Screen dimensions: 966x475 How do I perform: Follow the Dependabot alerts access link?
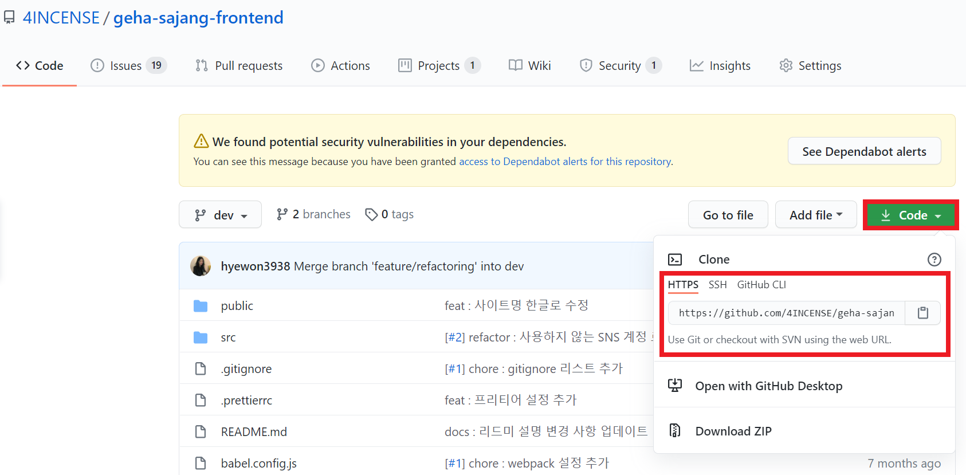(565, 162)
